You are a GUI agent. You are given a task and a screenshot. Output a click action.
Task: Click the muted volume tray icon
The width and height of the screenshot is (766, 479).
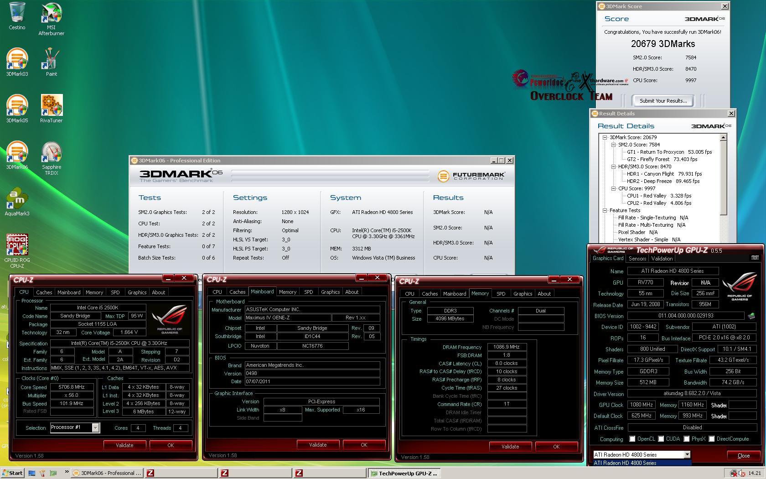742,473
